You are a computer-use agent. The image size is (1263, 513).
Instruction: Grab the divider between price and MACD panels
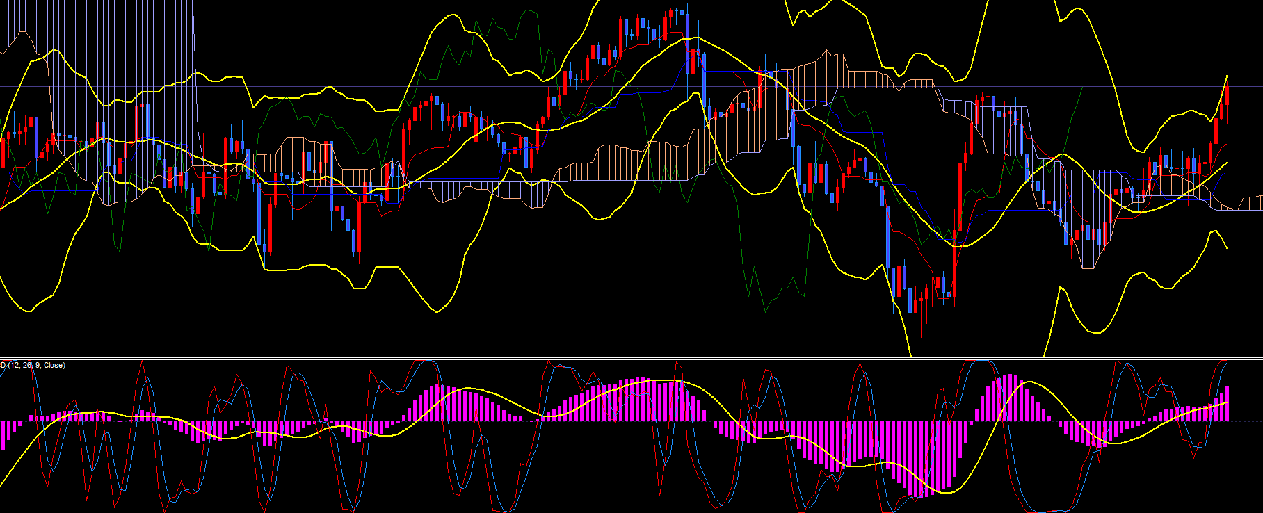(x=631, y=359)
